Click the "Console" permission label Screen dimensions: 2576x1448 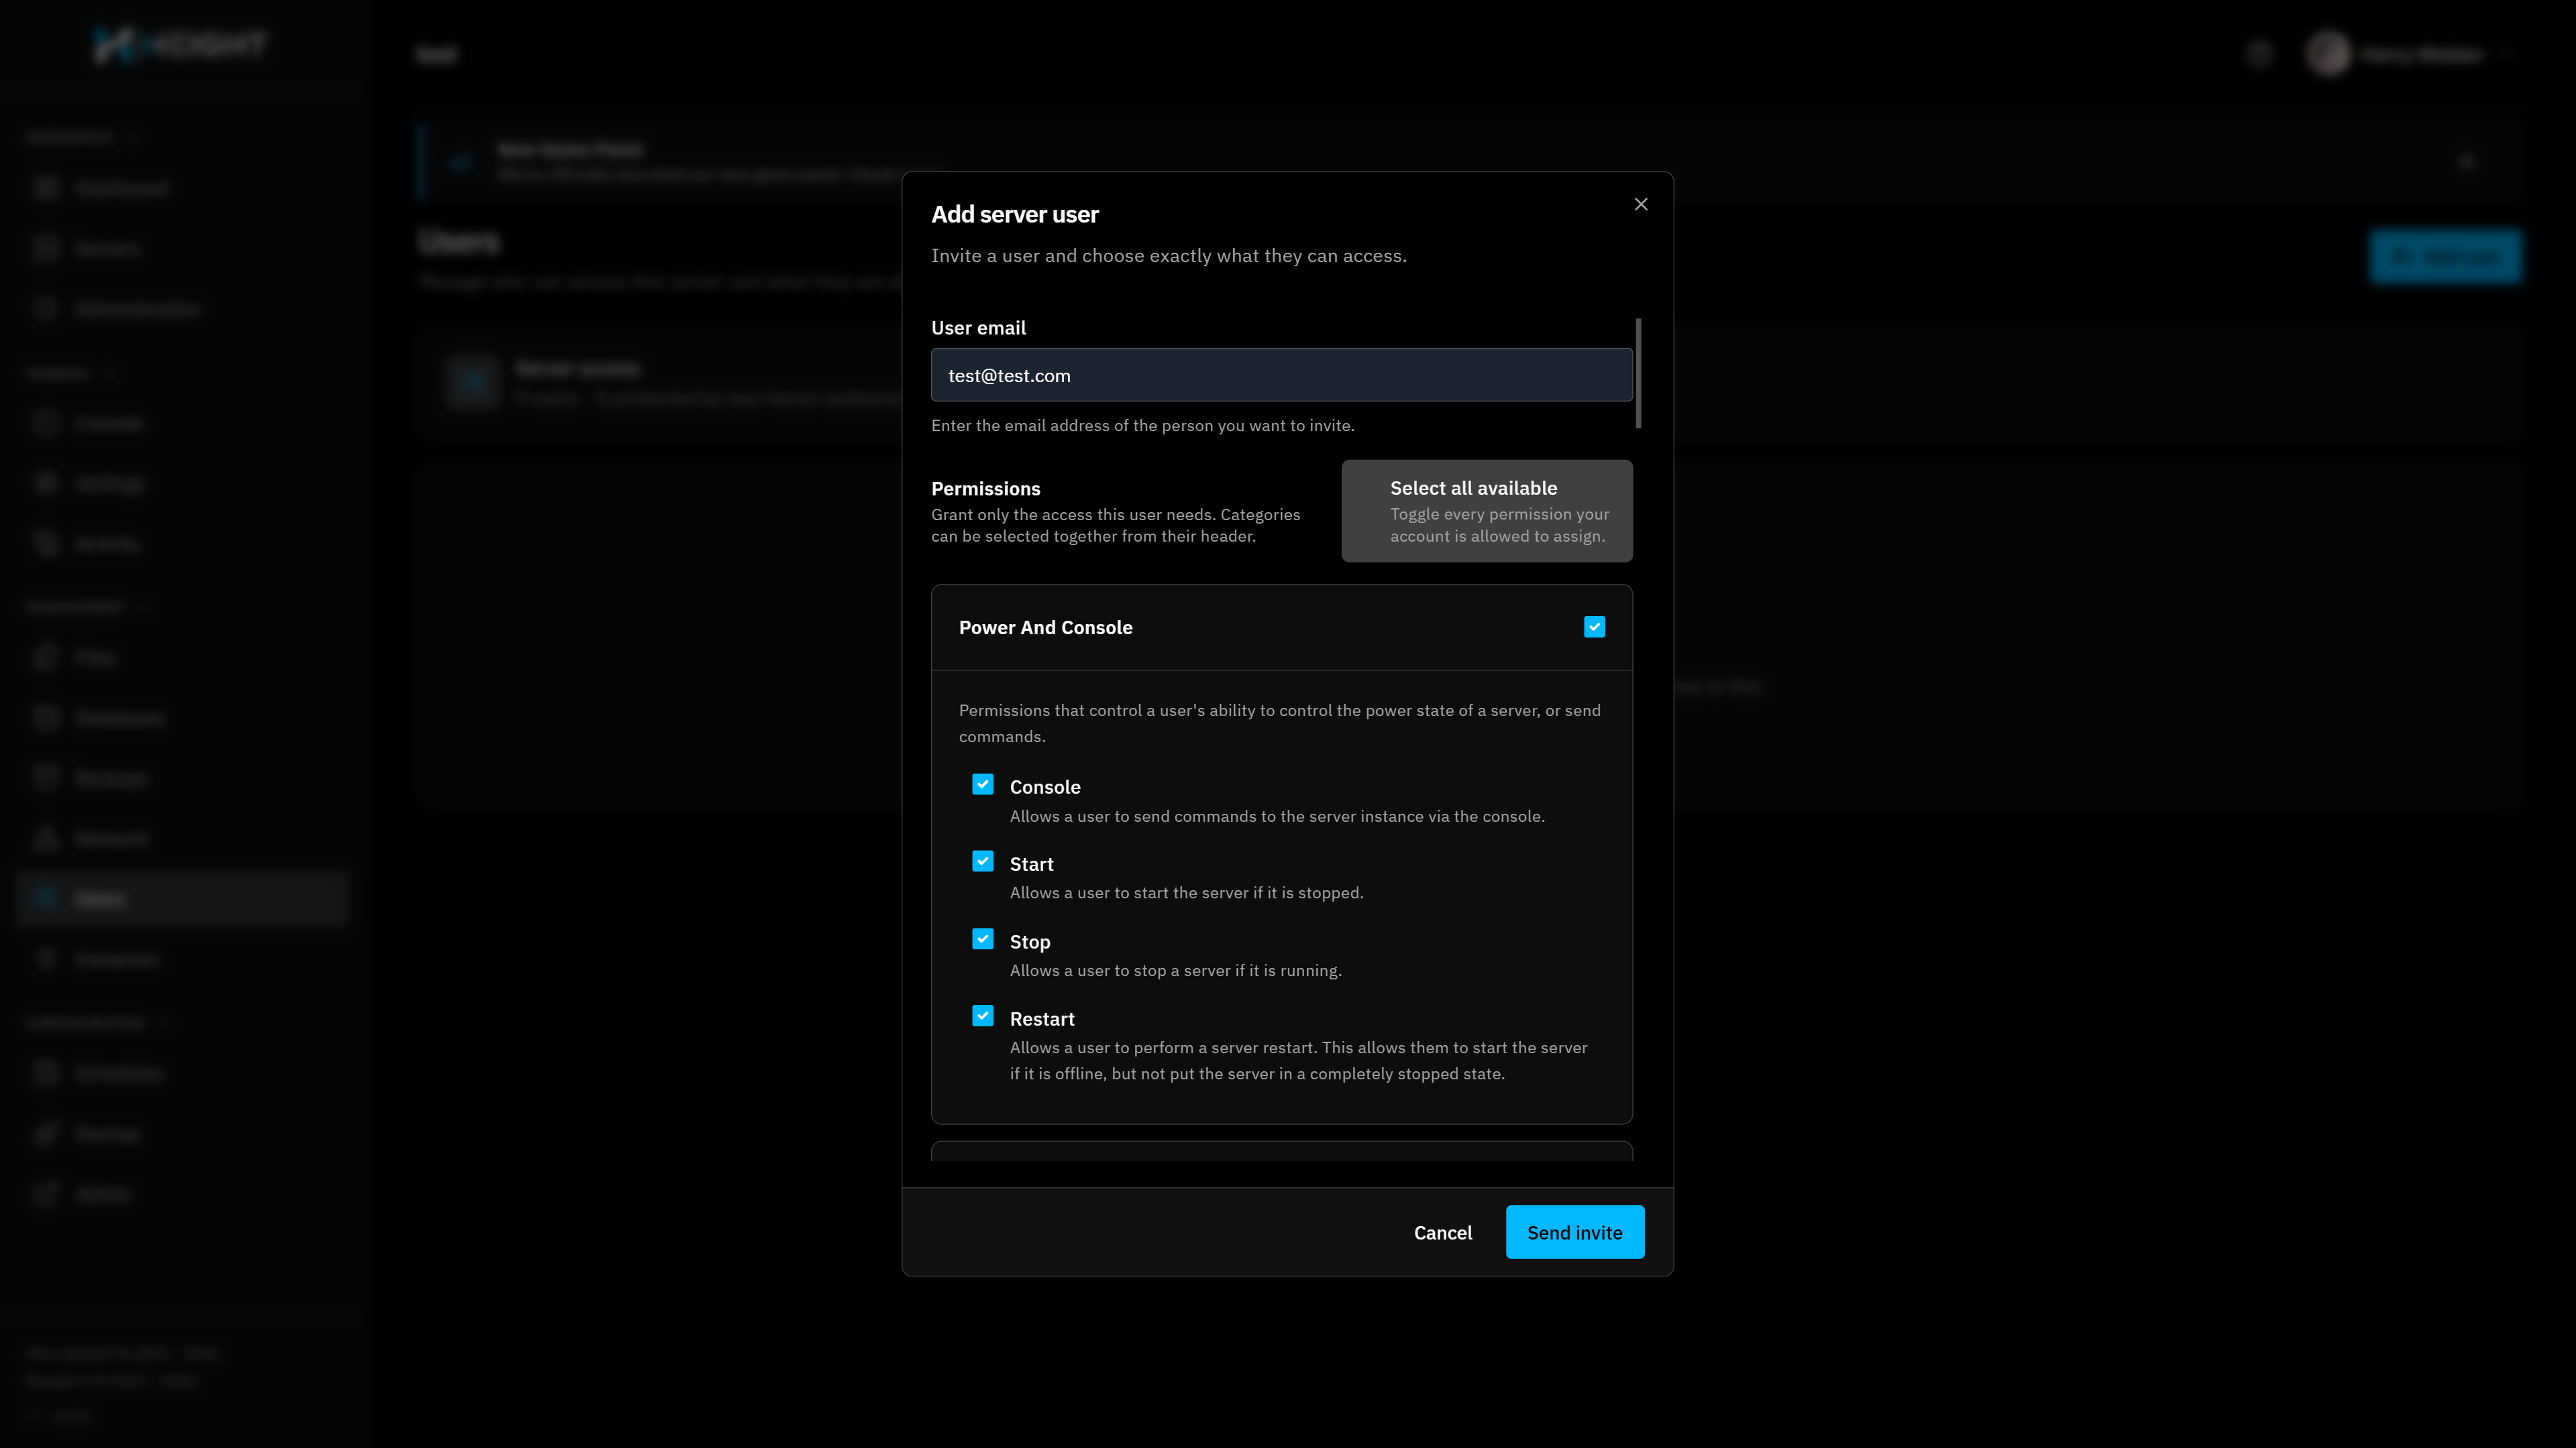click(1045, 788)
